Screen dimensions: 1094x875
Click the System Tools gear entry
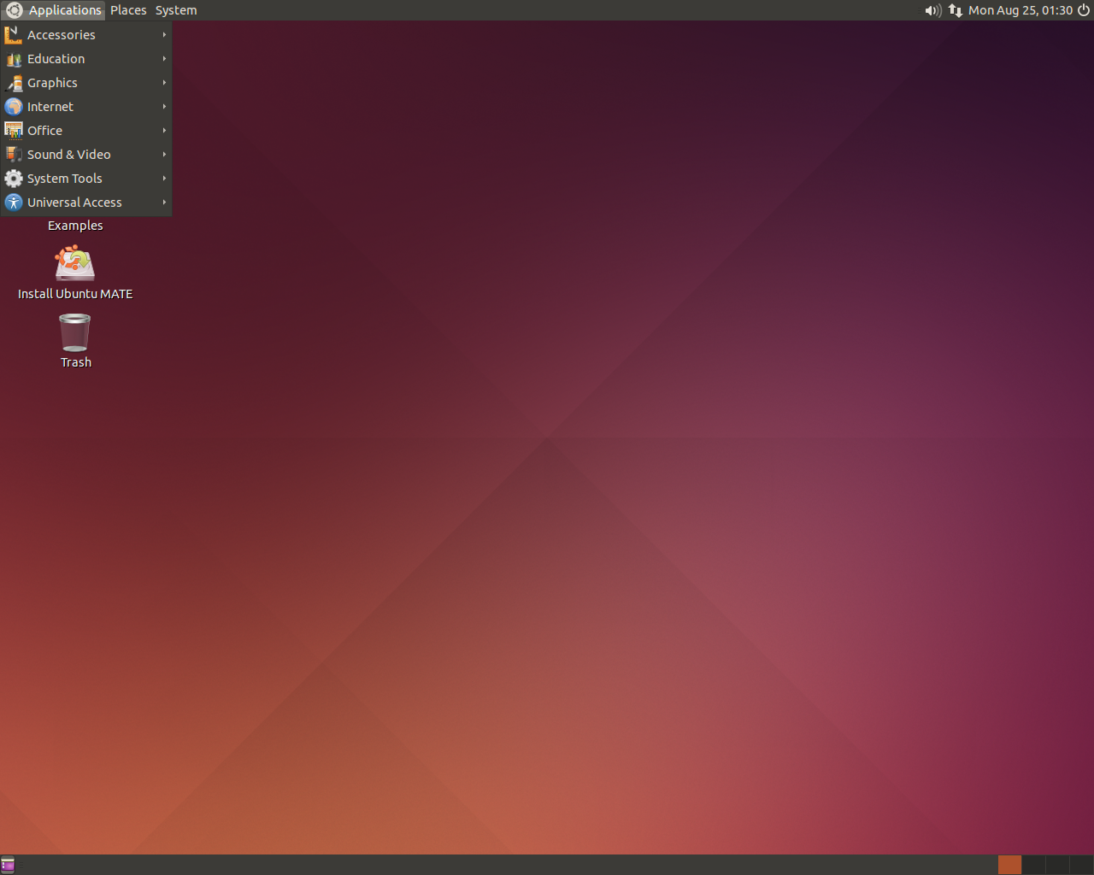point(86,179)
